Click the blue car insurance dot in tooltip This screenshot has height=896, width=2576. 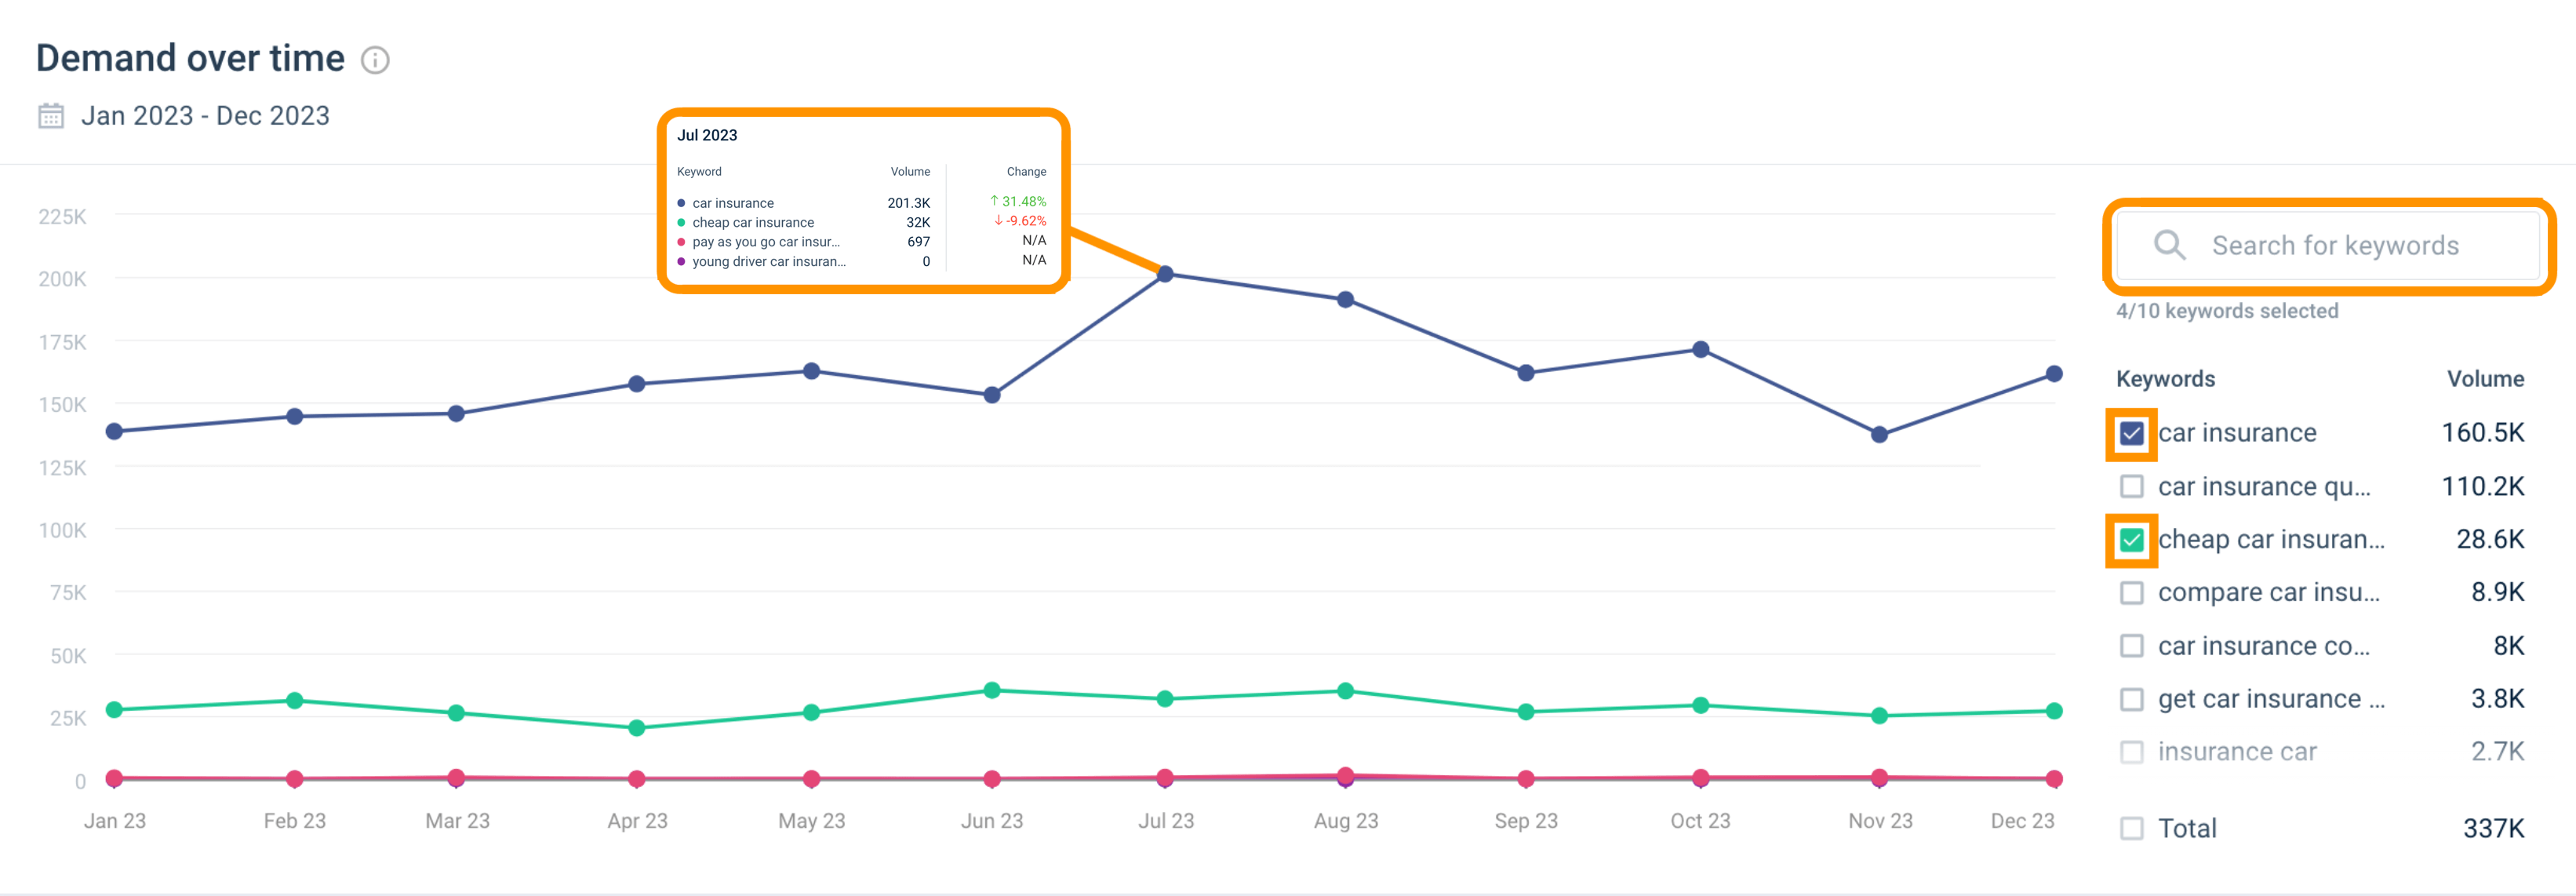(x=682, y=202)
